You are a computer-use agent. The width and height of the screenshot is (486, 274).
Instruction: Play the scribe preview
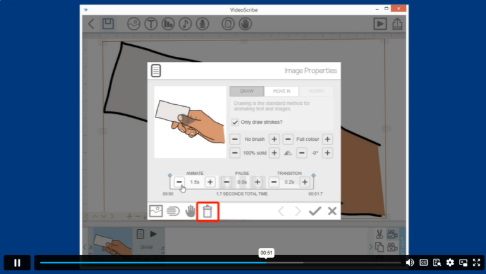[380, 24]
